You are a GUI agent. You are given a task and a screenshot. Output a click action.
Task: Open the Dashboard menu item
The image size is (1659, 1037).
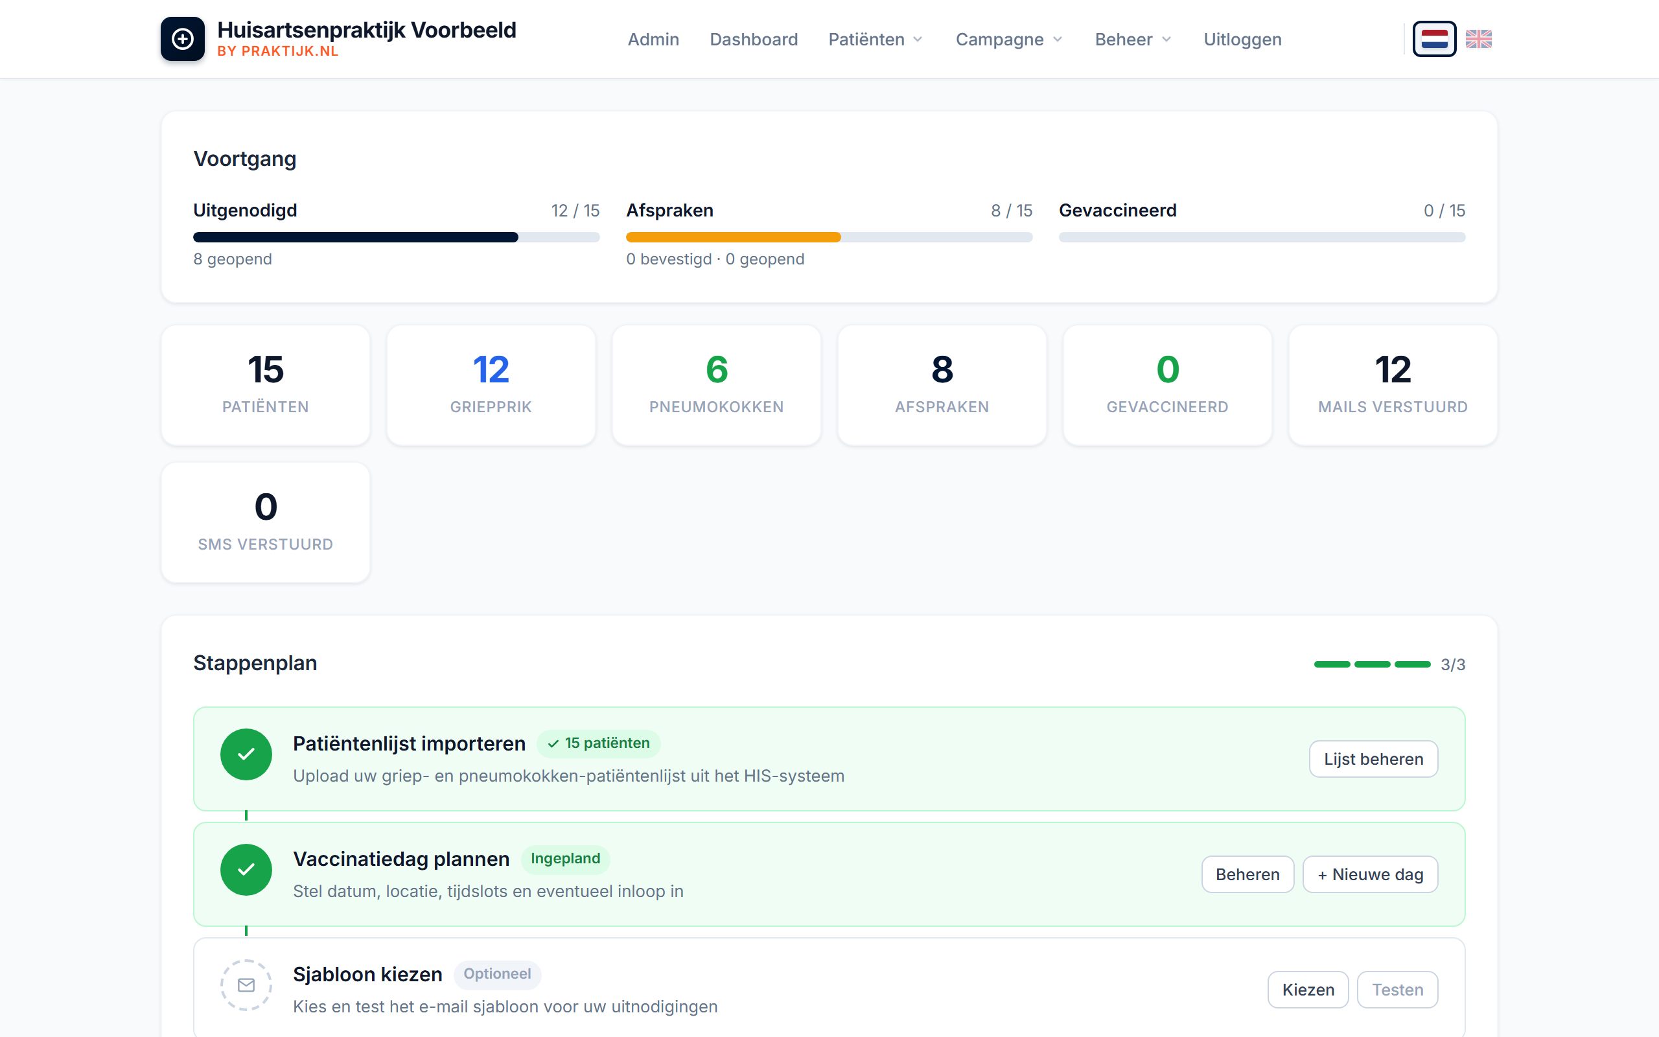[754, 40]
